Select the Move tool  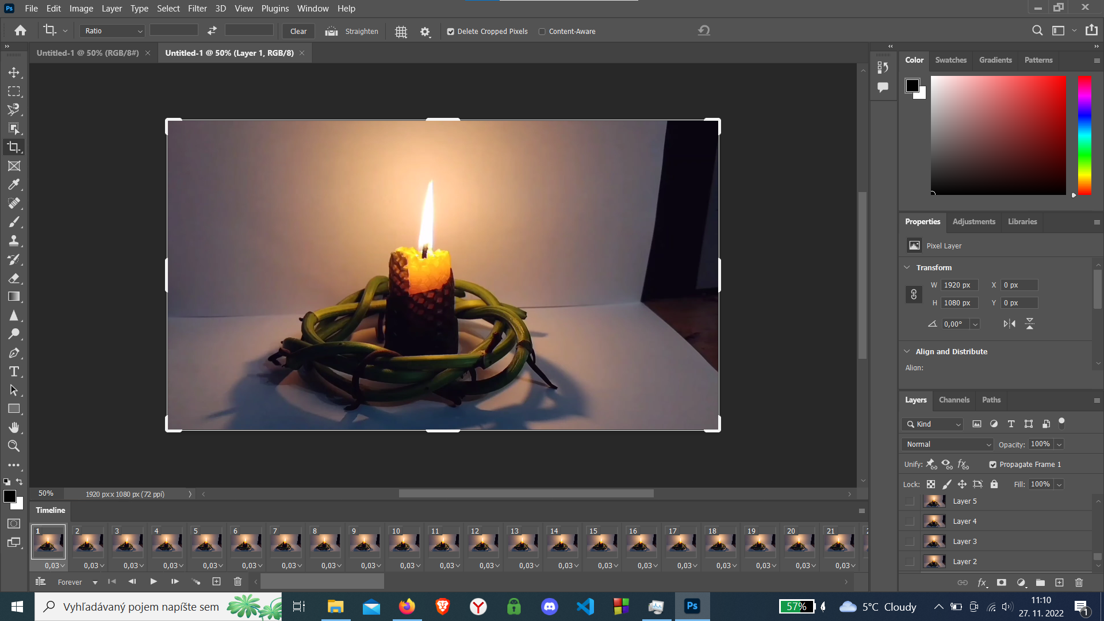pyautogui.click(x=14, y=72)
